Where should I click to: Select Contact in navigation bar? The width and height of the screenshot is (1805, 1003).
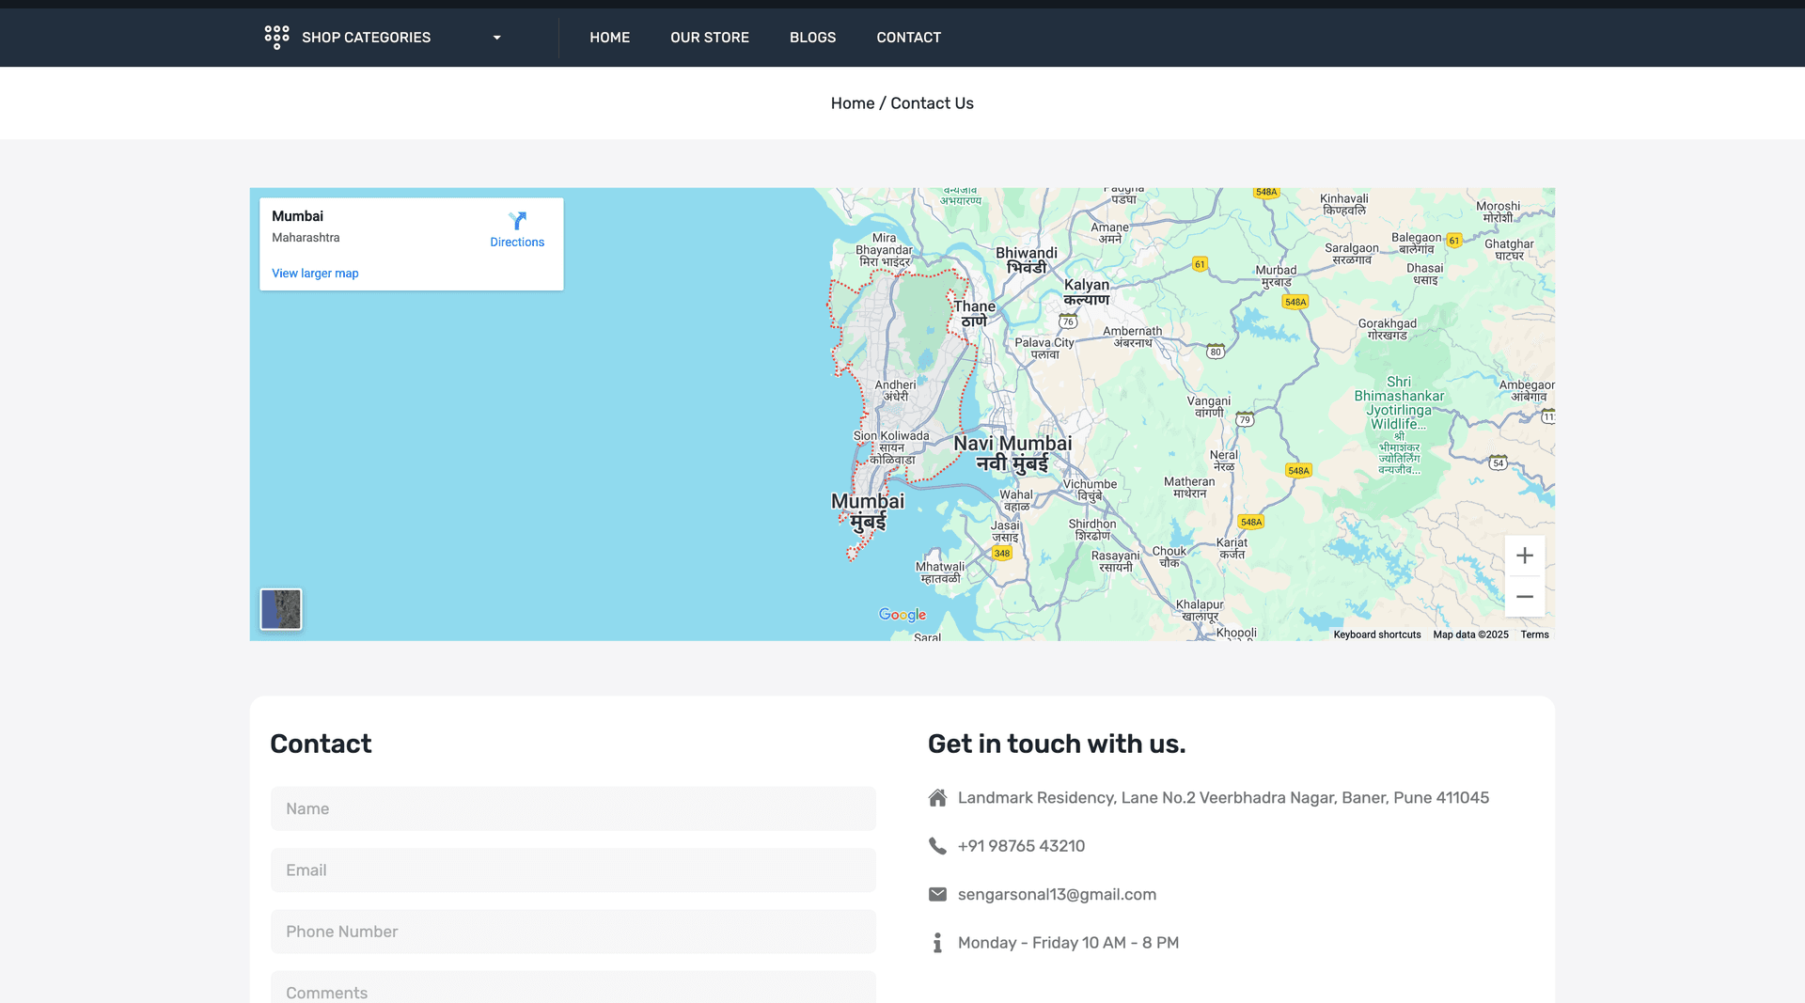pyautogui.click(x=908, y=38)
